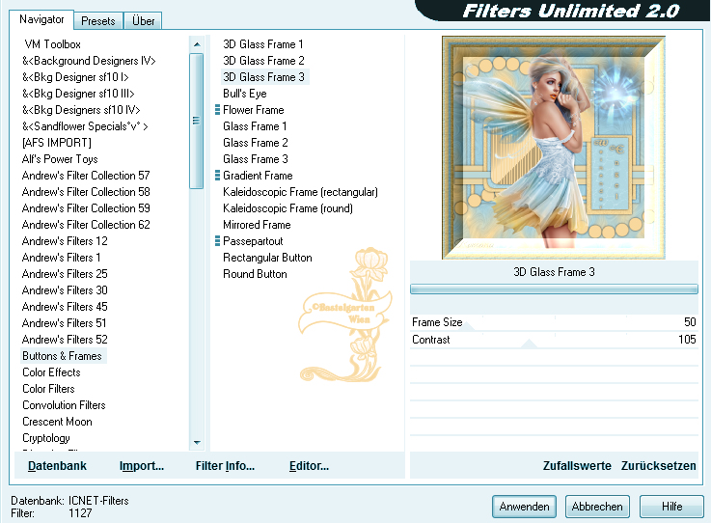Choose Passepartout filter
711x523 pixels.
tap(253, 241)
